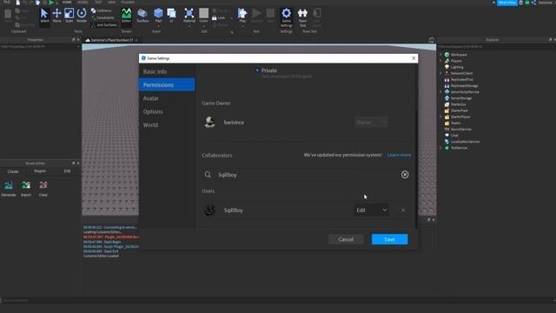Click the Properties filter field
The width and height of the screenshot is (556, 313).
(39, 46)
